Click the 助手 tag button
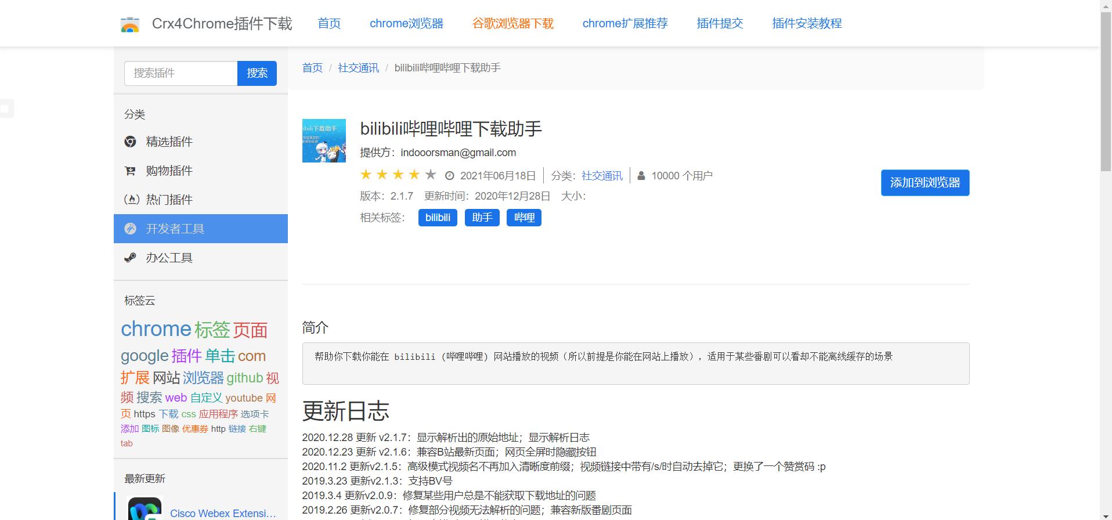The height and width of the screenshot is (520, 1112). coord(482,218)
